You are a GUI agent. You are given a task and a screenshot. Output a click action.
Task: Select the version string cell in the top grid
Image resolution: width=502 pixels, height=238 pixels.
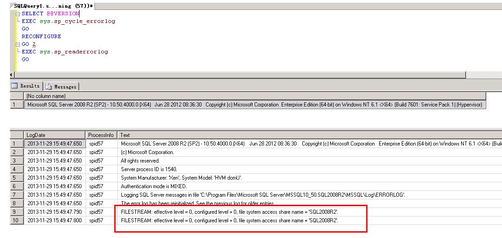[x=255, y=105]
